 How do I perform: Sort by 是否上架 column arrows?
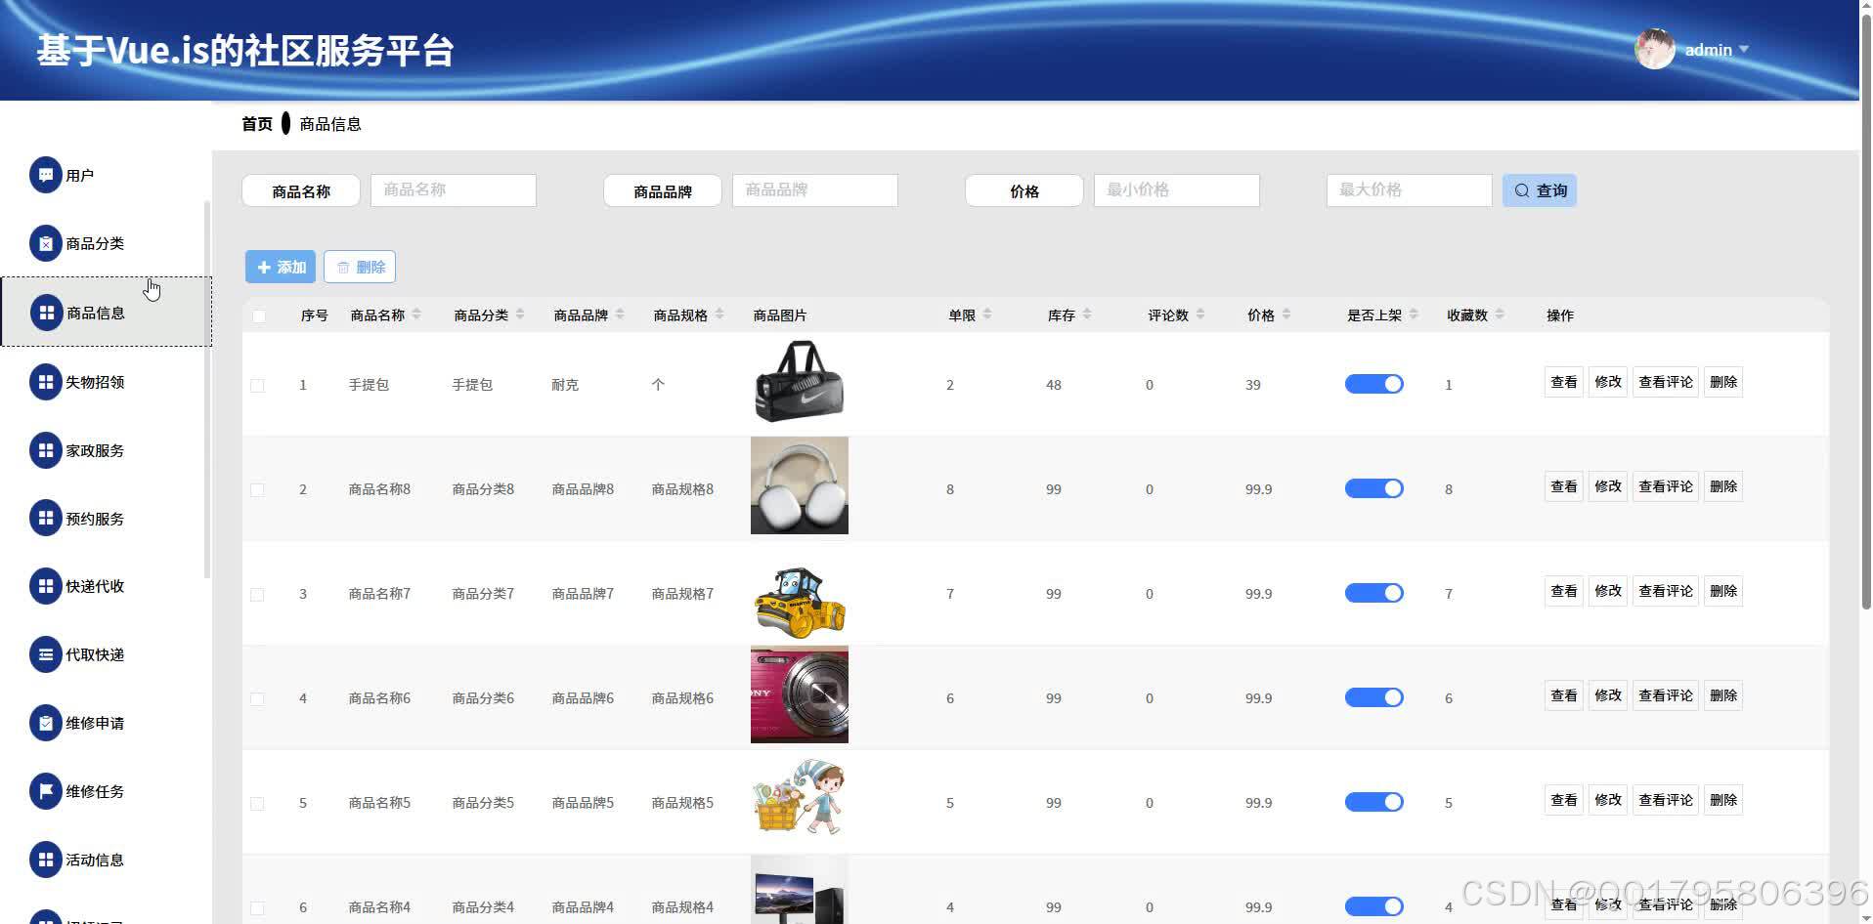pos(1414,315)
